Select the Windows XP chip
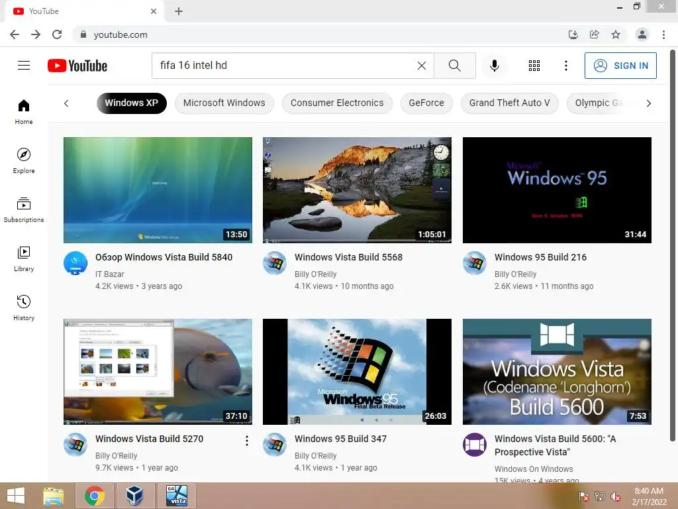The image size is (678, 509). 132,103
